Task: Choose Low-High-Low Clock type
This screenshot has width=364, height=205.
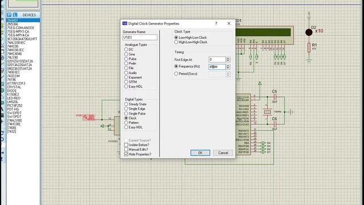Action: pyautogui.click(x=176, y=38)
